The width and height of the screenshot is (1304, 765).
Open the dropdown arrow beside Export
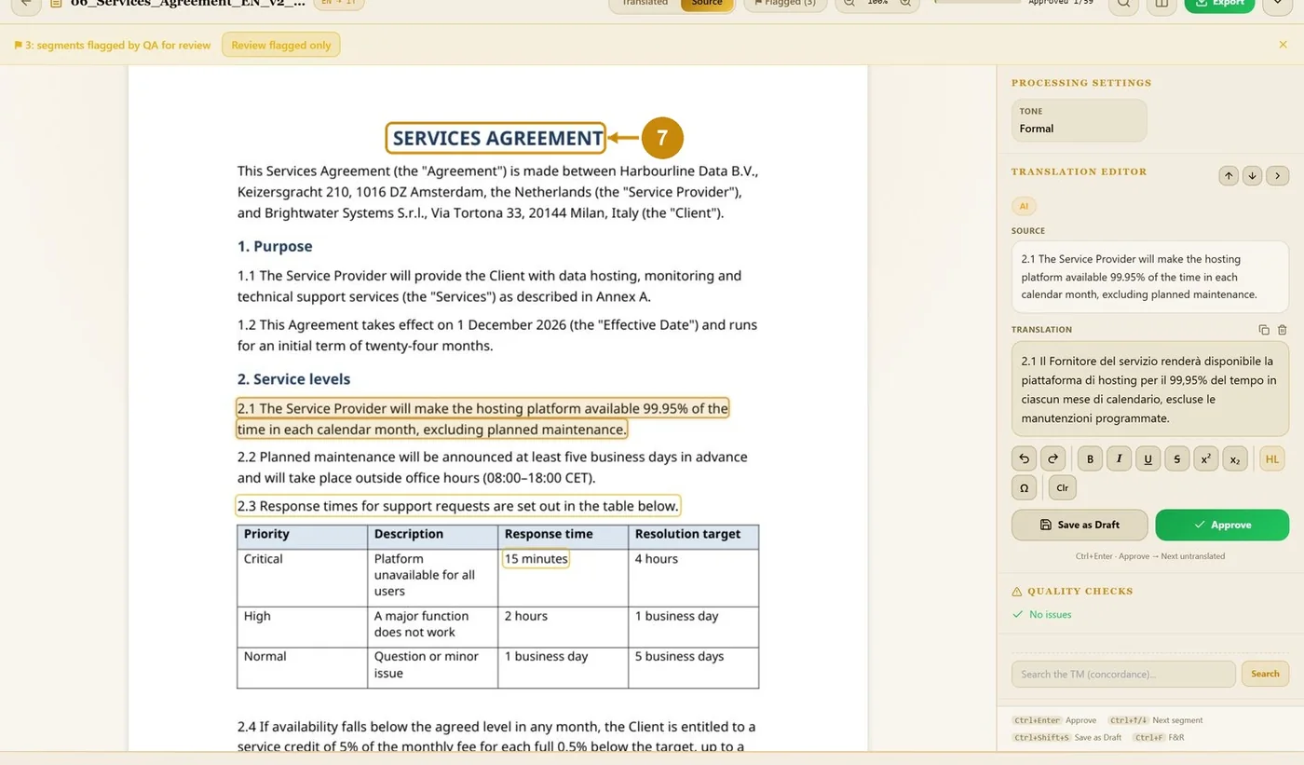1276,4
